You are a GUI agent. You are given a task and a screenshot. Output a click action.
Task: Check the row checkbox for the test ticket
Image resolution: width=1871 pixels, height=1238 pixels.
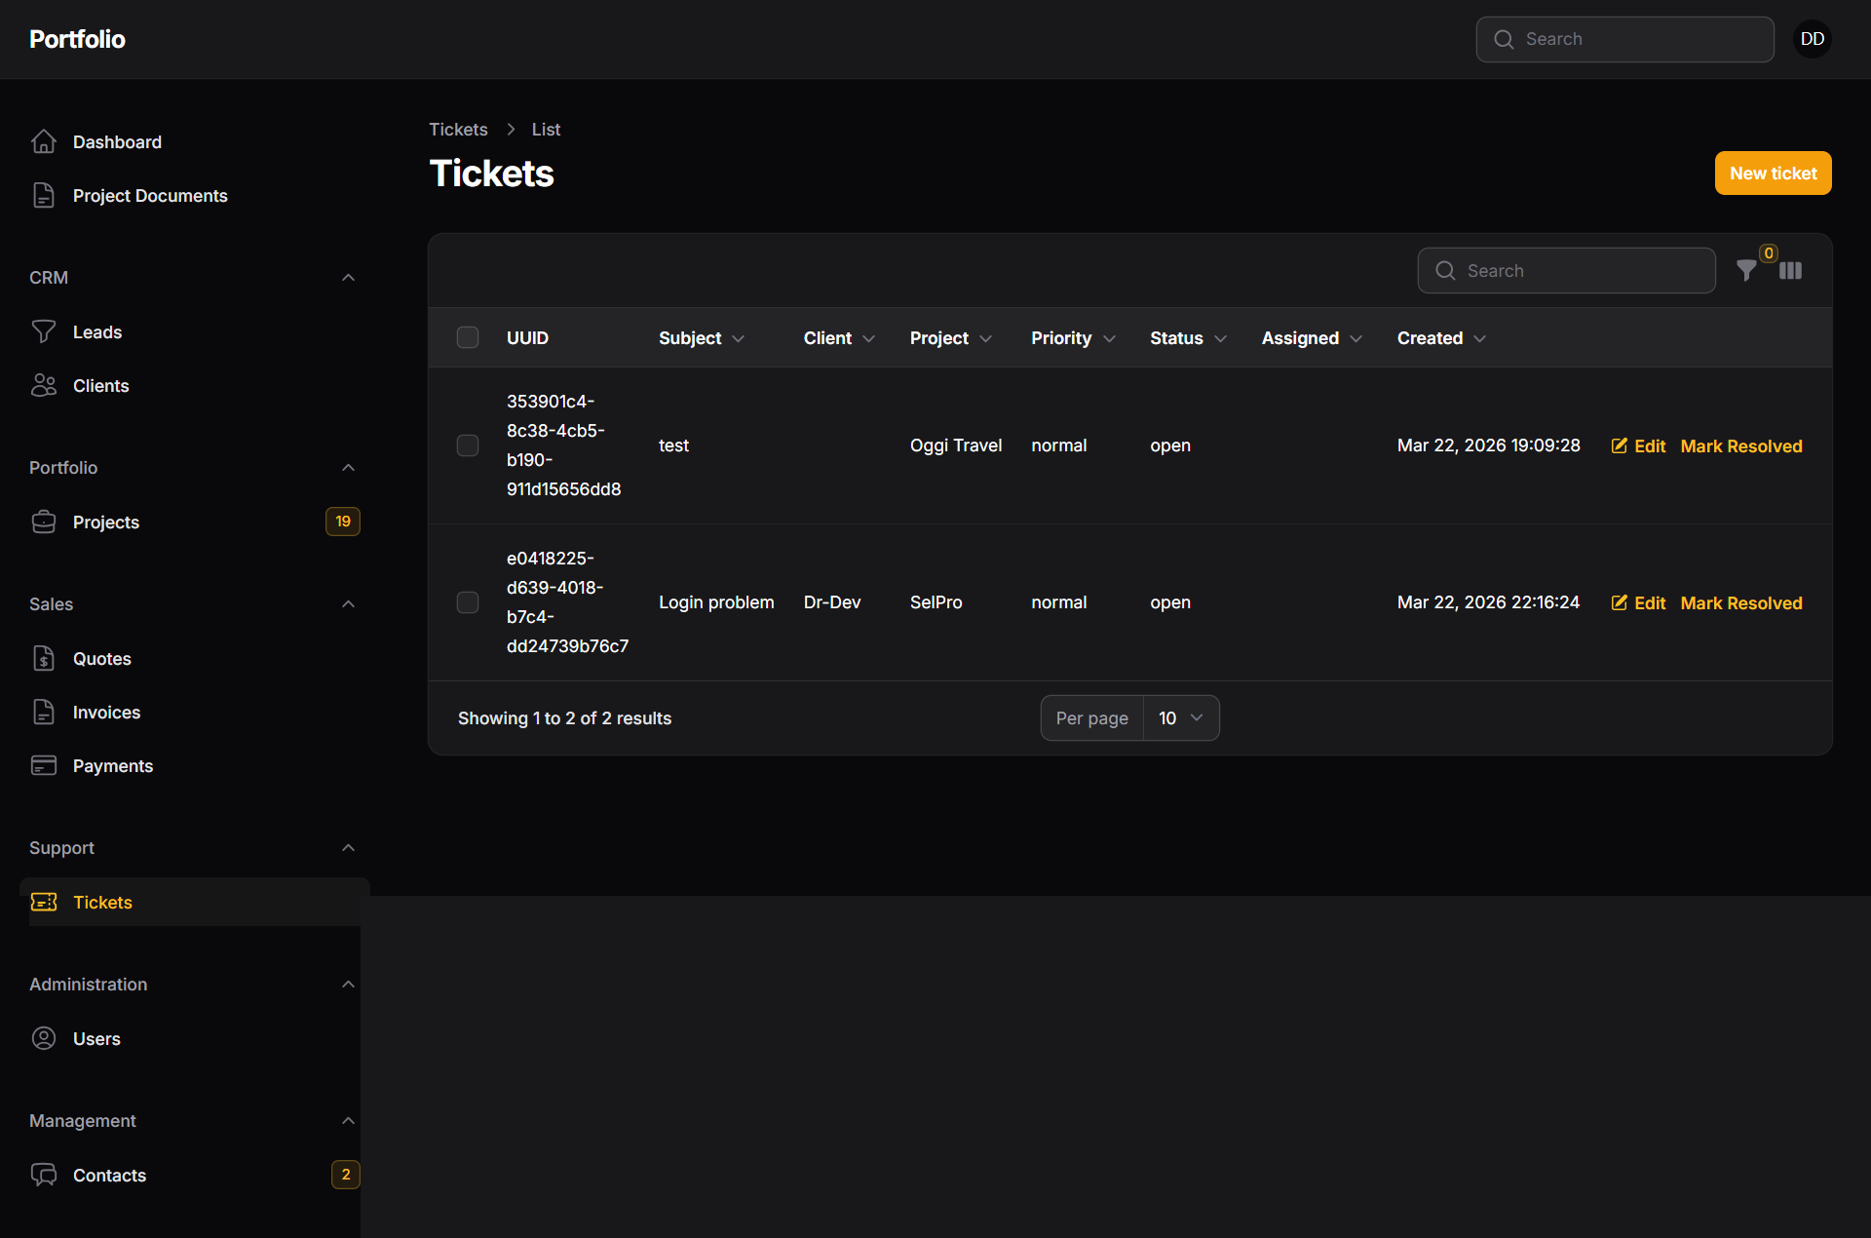click(467, 445)
